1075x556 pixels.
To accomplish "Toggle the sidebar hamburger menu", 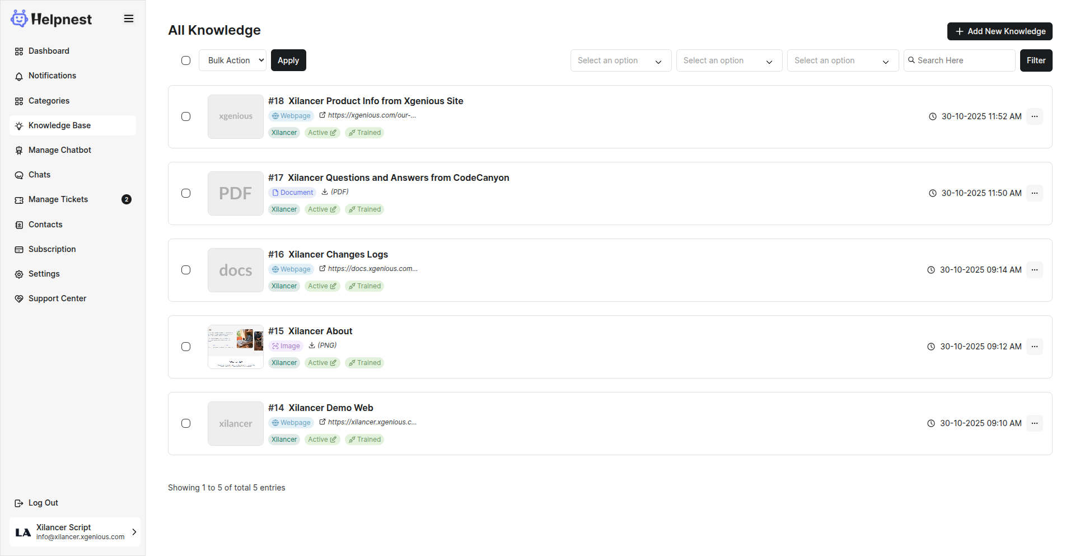I will click(129, 18).
